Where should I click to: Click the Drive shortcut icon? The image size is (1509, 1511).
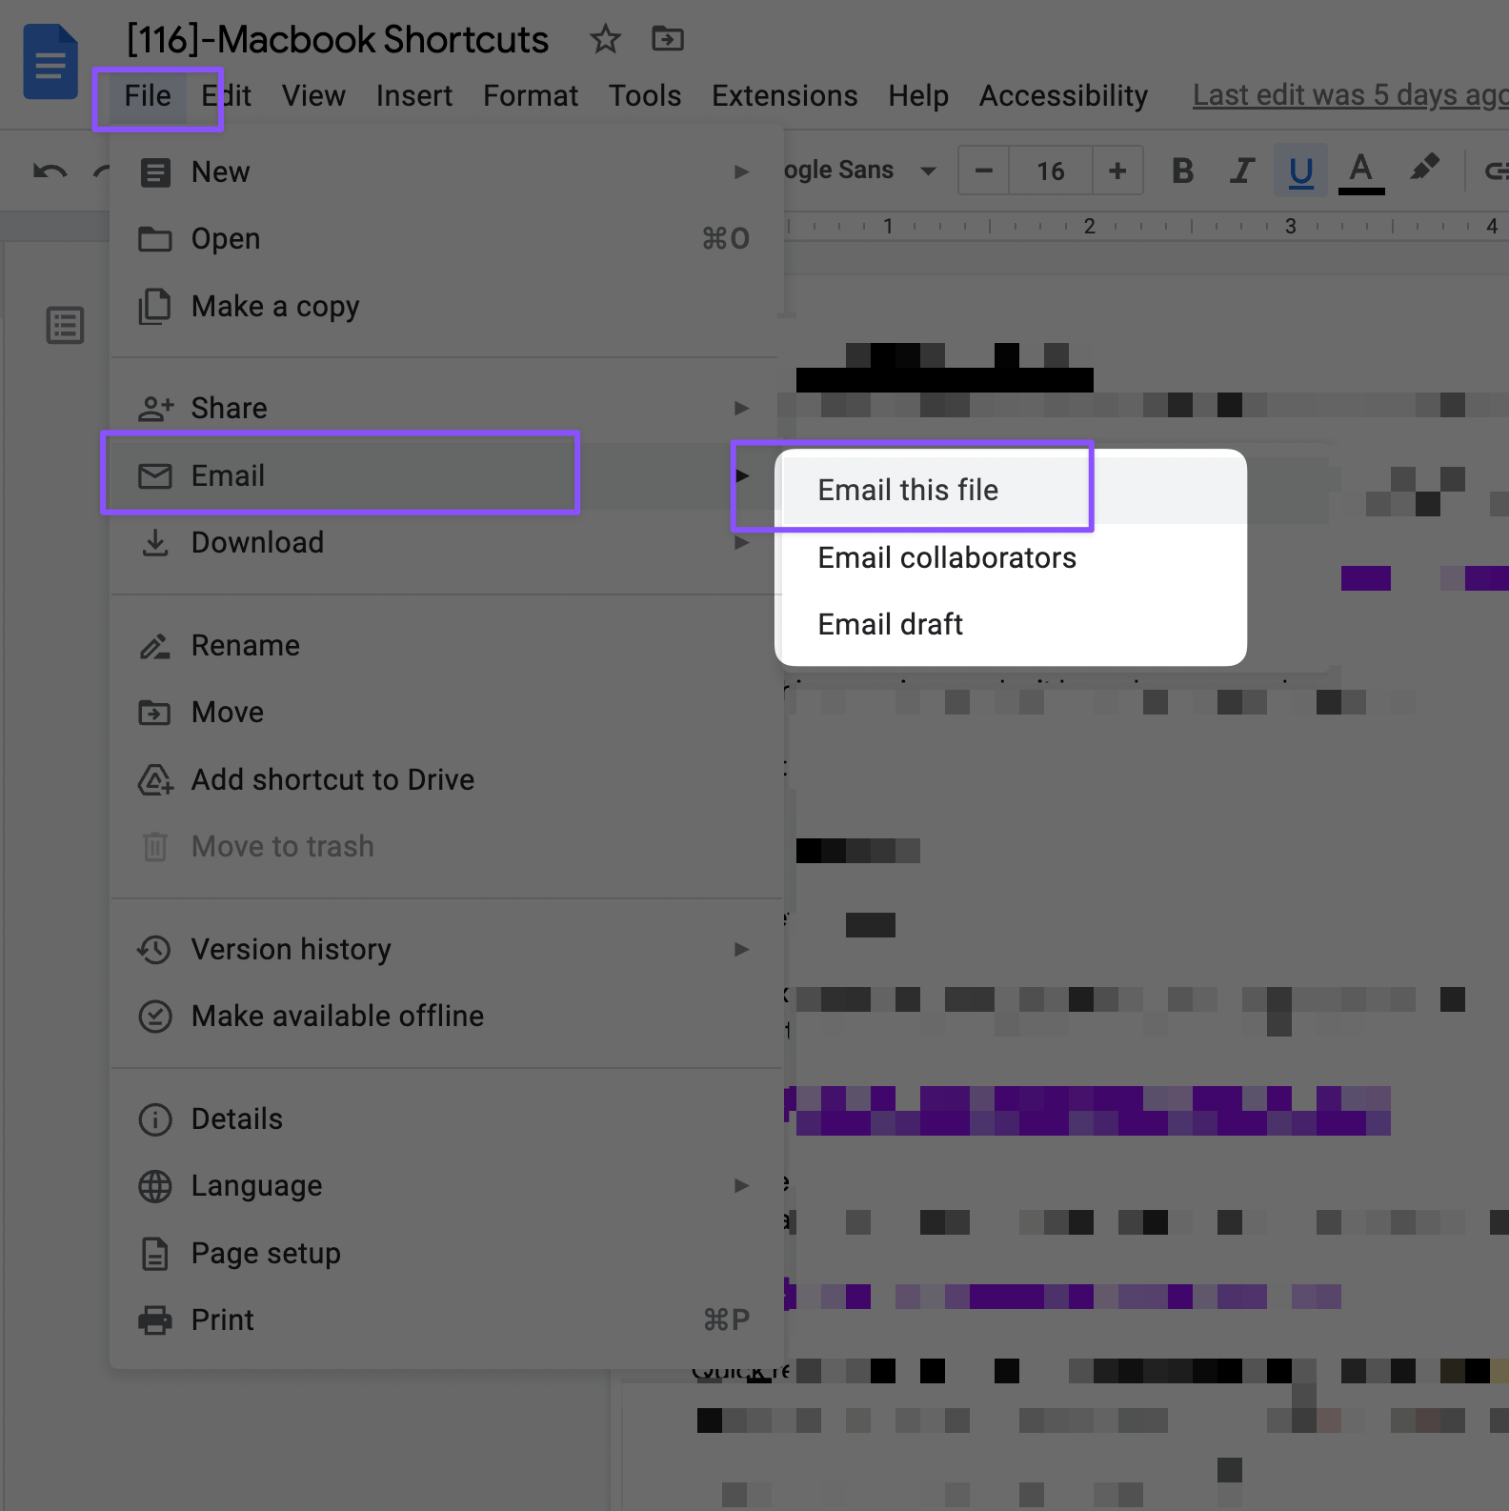[155, 780]
